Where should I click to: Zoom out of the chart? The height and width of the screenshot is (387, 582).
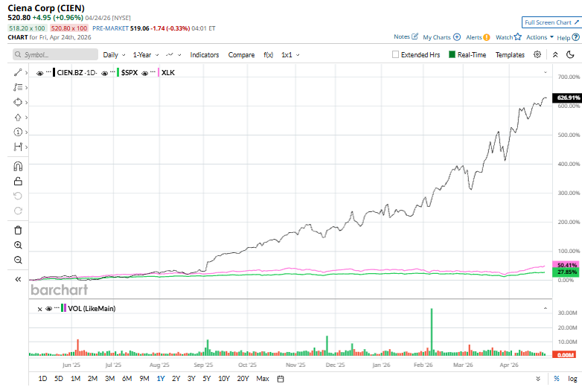pos(18,260)
